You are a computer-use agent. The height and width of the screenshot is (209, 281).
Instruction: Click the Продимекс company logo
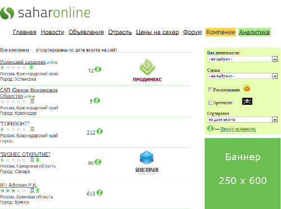pos(147,70)
